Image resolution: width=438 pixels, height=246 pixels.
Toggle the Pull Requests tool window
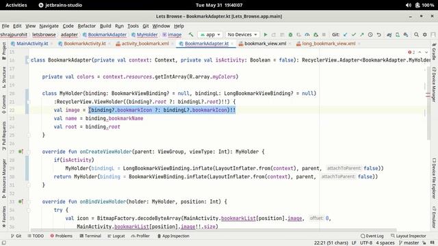[x=4, y=136]
